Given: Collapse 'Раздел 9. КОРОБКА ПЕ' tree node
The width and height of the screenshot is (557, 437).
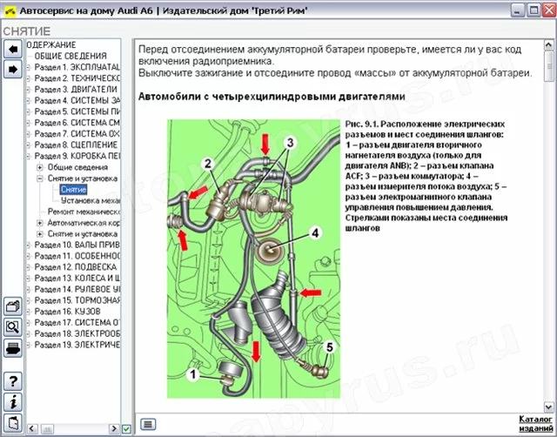Looking at the screenshot, I should [x=29, y=156].
